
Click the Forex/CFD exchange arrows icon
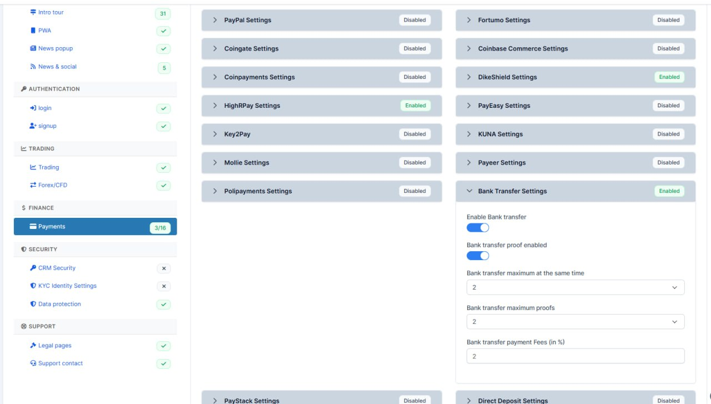pyautogui.click(x=33, y=185)
